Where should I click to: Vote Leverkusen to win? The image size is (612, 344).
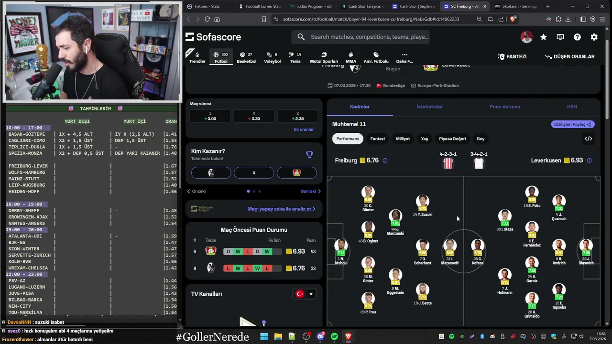pyautogui.click(x=297, y=172)
